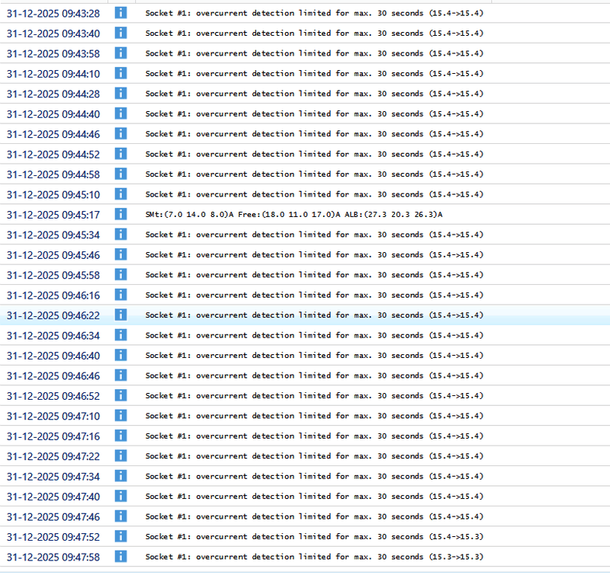This screenshot has width=610, height=575.
Task: Click info icon of 09:46:16 log entry
Action: [x=120, y=295]
